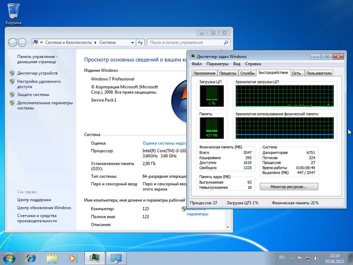The height and width of the screenshot is (265, 353).
Task: Open 'Файл' menu in Task Manager
Action: [197, 64]
